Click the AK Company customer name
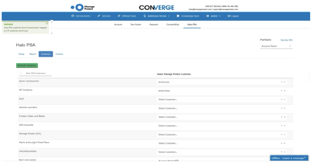Screen dimensions: 312x166 point(26,90)
